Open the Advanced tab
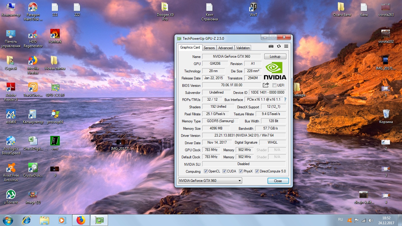 [225, 48]
